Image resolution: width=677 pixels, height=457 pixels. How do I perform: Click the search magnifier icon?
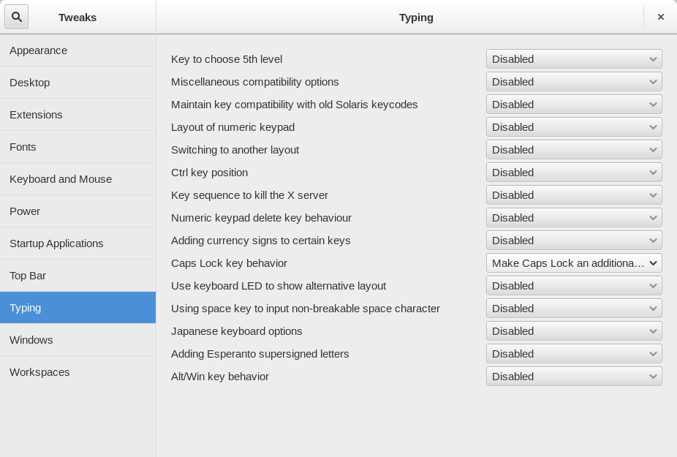(x=16, y=17)
